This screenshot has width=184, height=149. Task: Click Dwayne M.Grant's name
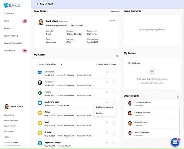[142, 113]
